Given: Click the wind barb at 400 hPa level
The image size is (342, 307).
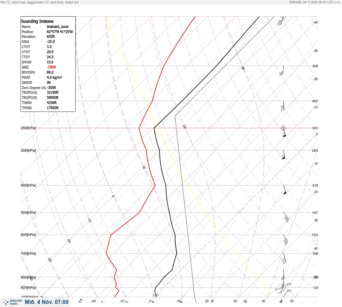Looking at the screenshot, I should 285,190.
